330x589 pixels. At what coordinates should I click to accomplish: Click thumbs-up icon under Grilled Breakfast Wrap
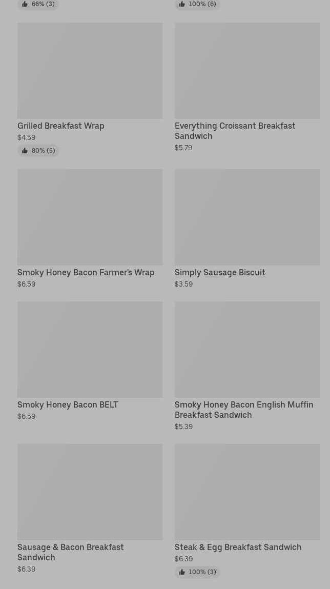pos(25,151)
